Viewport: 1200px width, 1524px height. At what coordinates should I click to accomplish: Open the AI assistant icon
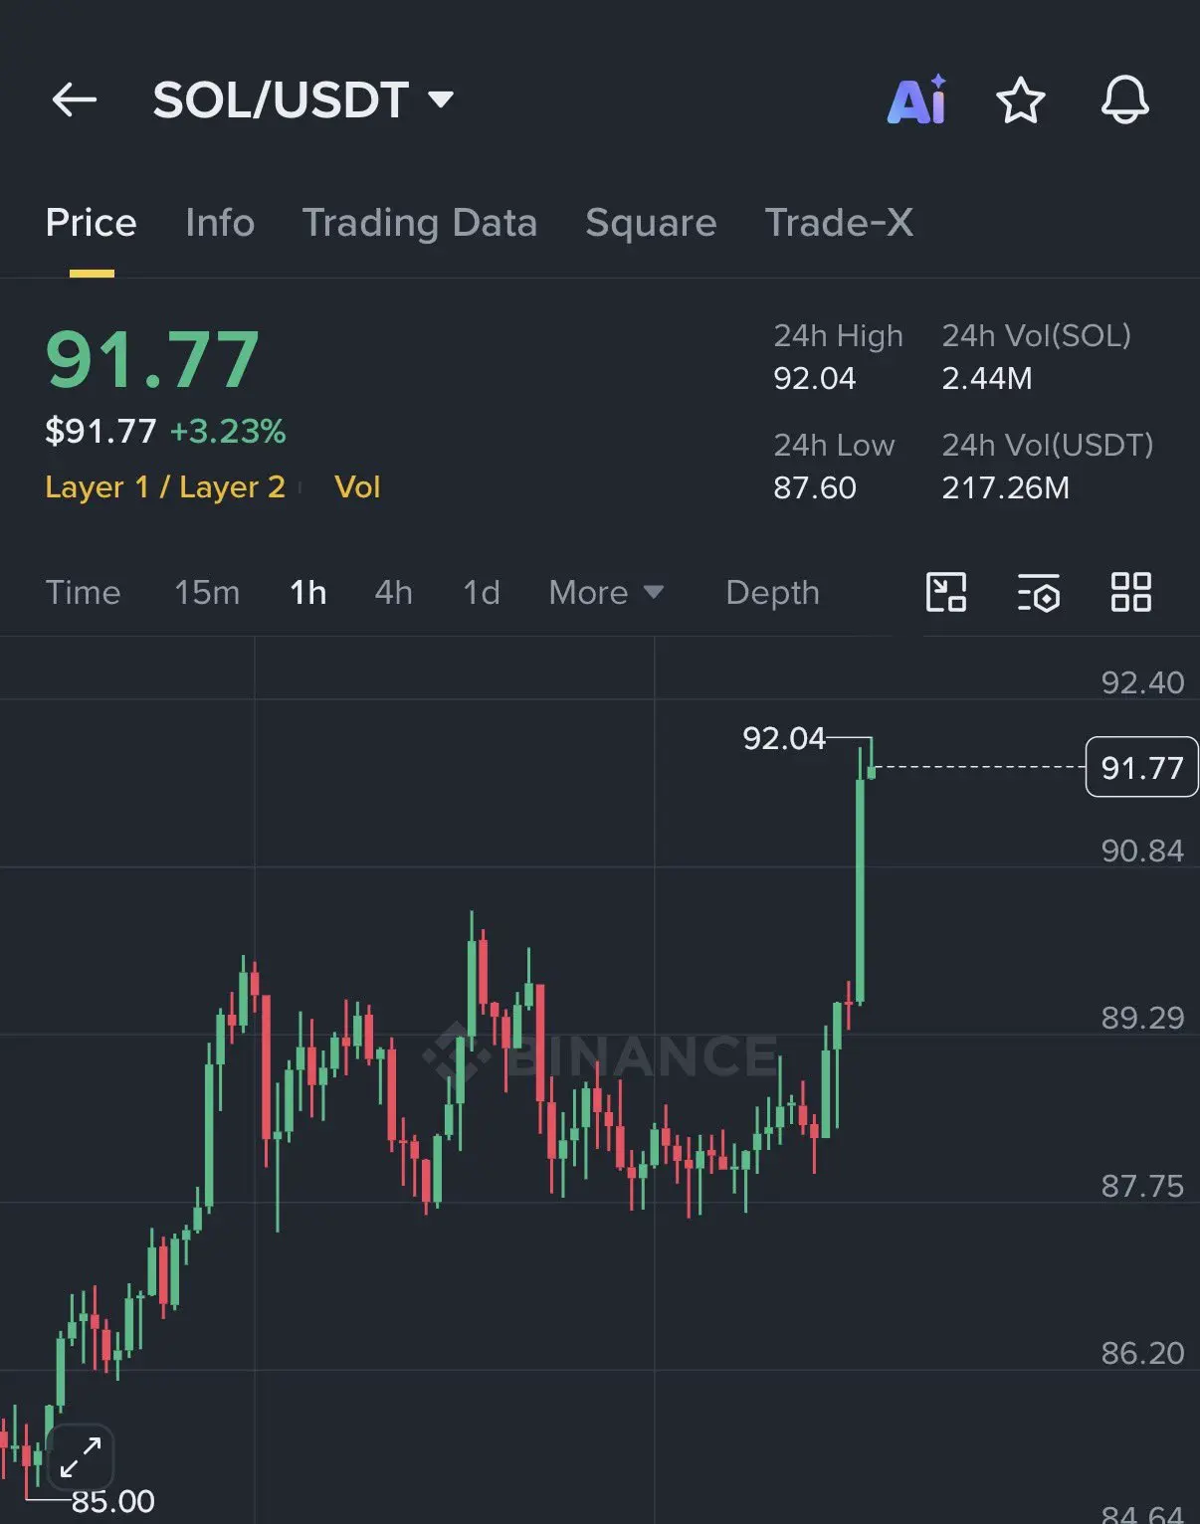916,99
